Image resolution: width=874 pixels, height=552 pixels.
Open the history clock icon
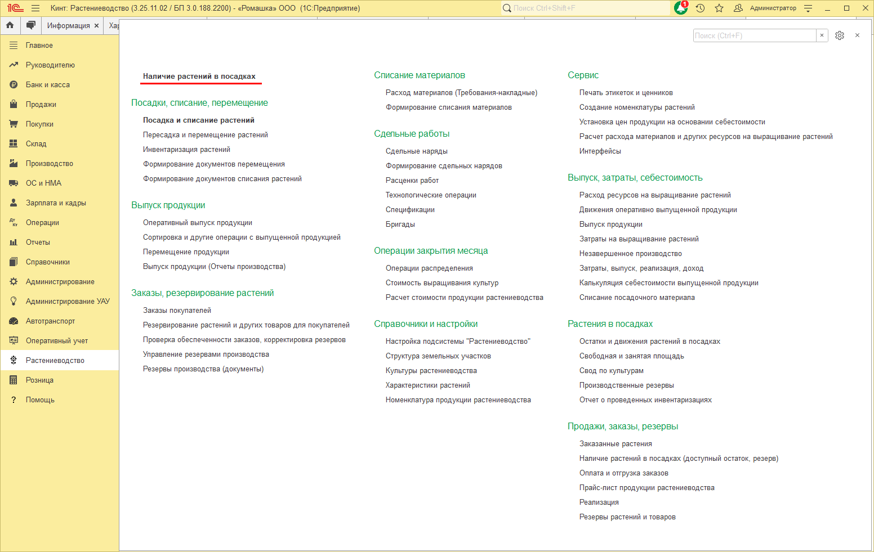click(x=700, y=8)
